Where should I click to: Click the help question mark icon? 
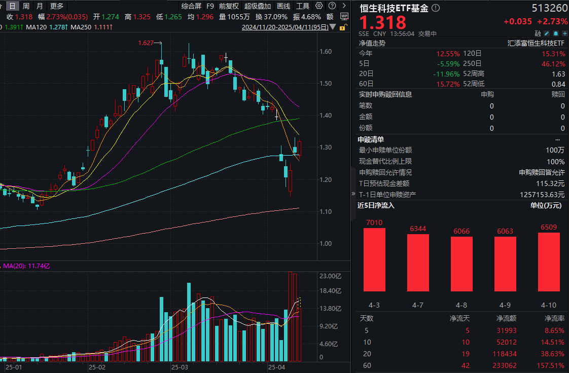pos(333,6)
